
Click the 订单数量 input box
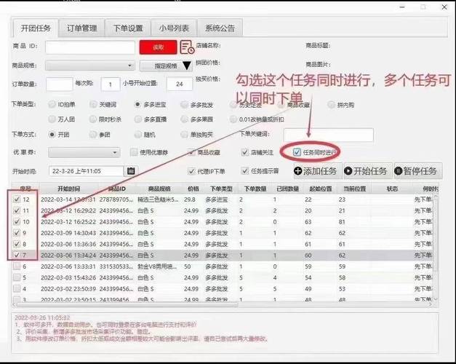click(59, 84)
